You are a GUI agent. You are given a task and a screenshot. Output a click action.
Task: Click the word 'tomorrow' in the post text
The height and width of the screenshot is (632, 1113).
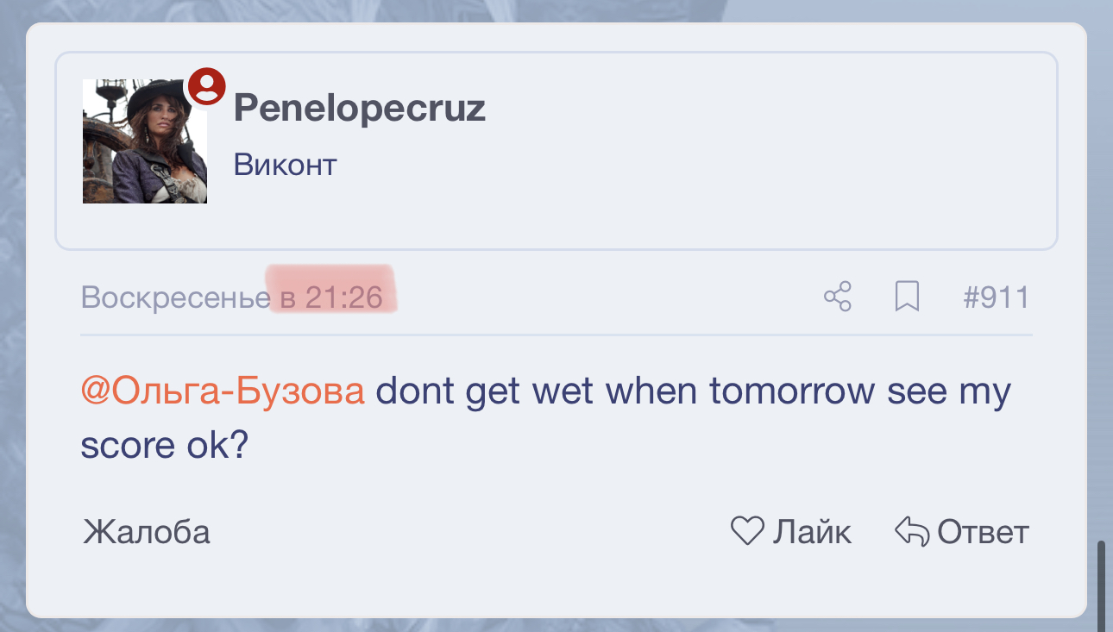click(x=792, y=391)
